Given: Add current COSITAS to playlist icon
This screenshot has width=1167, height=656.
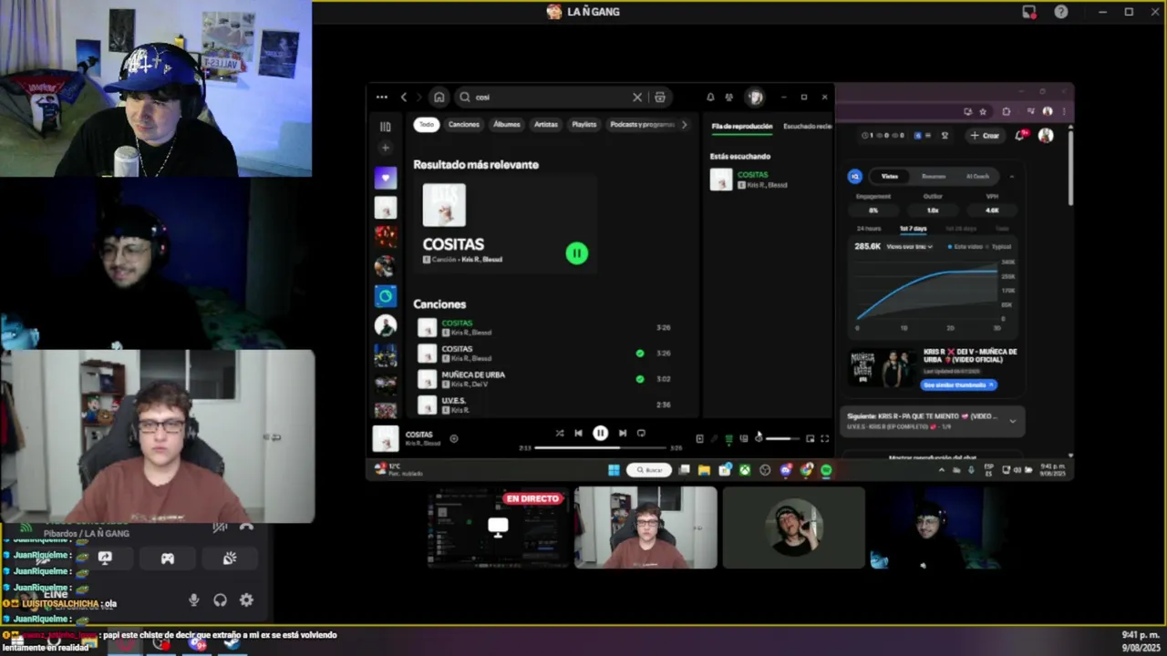Looking at the screenshot, I should (x=454, y=438).
